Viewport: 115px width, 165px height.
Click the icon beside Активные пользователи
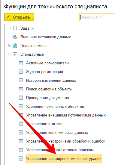21,63
